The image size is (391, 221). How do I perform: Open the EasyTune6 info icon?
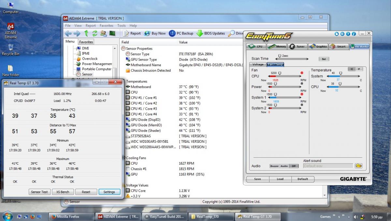(x=354, y=34)
